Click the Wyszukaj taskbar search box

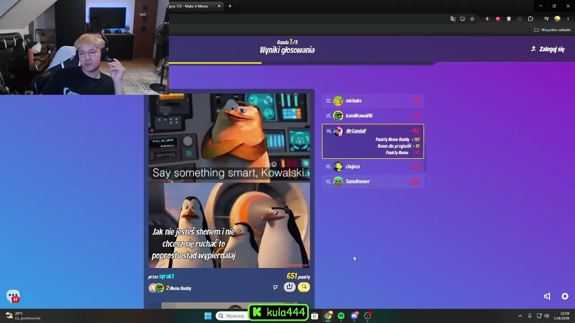pos(232,316)
